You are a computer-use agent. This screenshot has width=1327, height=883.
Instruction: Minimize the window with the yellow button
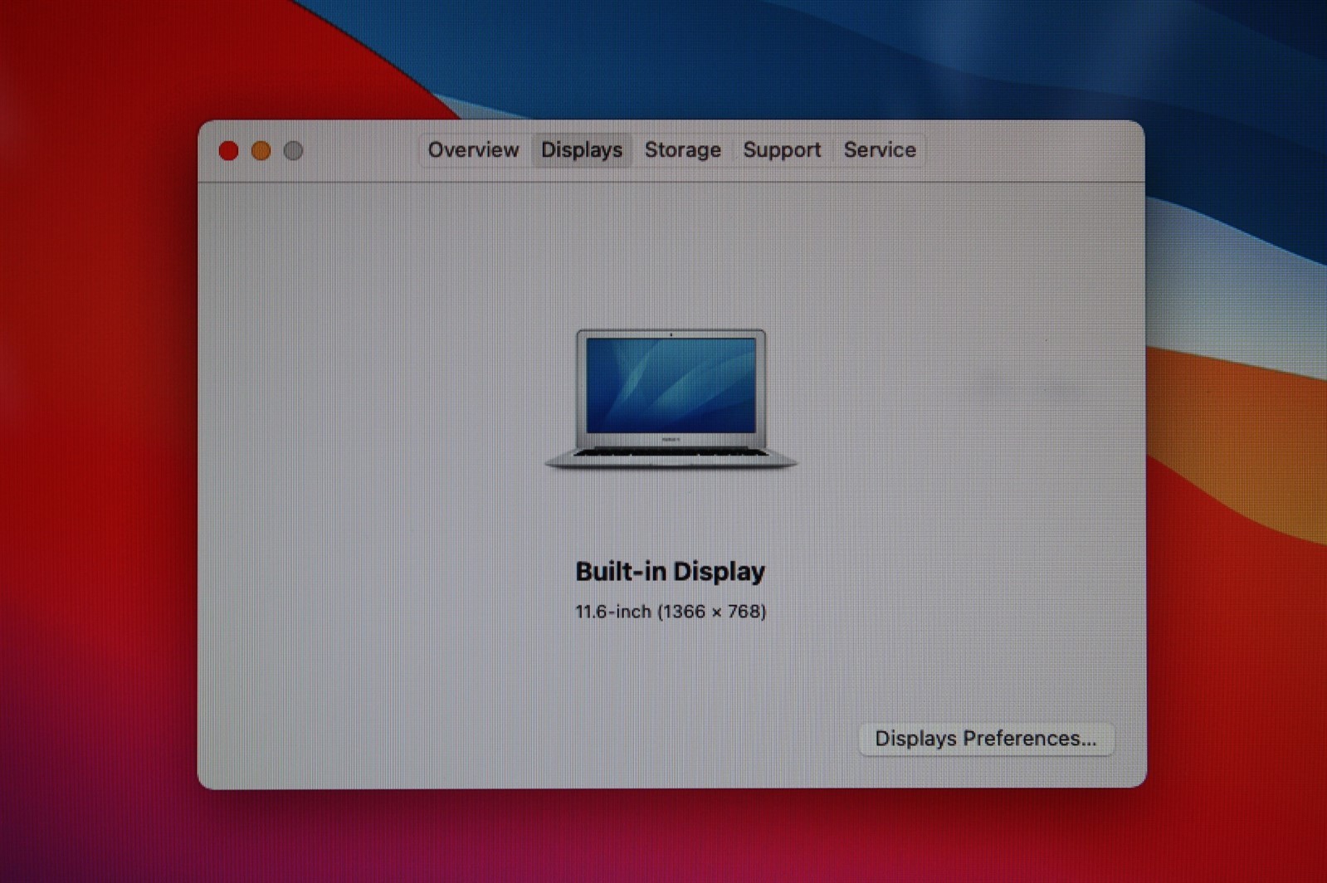click(261, 150)
